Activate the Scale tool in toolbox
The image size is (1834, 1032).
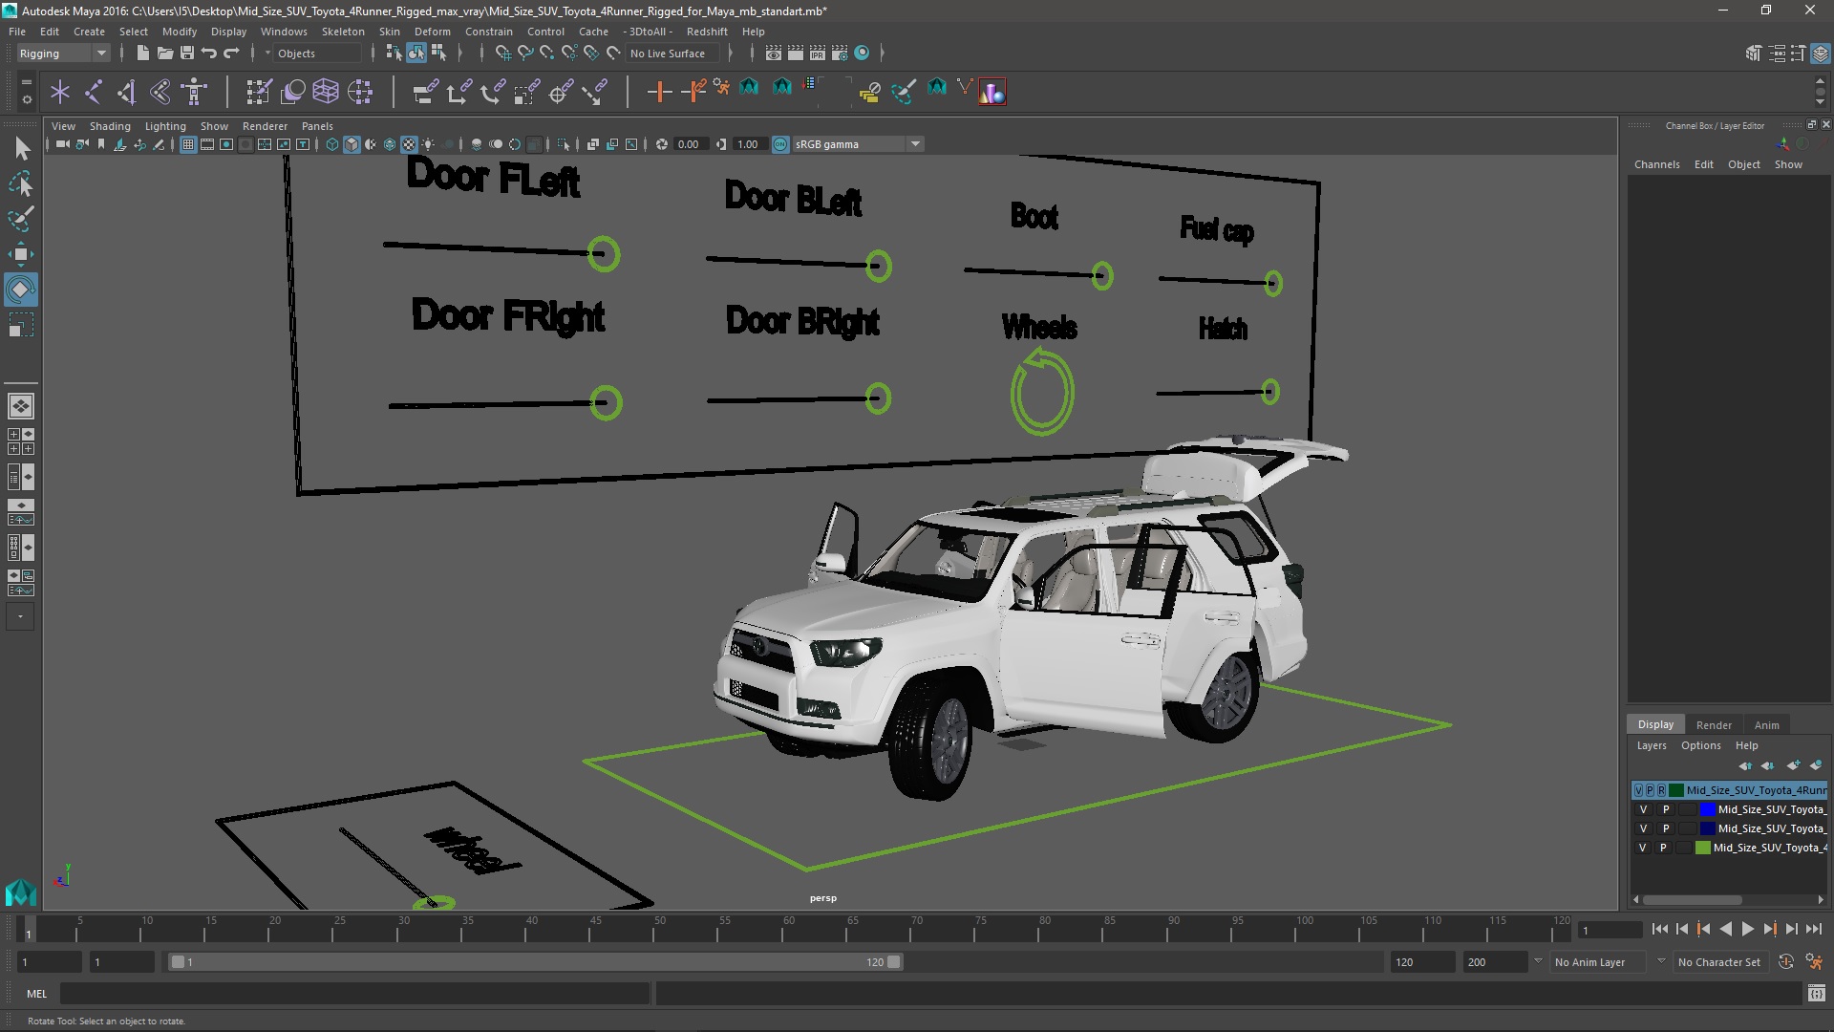coord(21,325)
